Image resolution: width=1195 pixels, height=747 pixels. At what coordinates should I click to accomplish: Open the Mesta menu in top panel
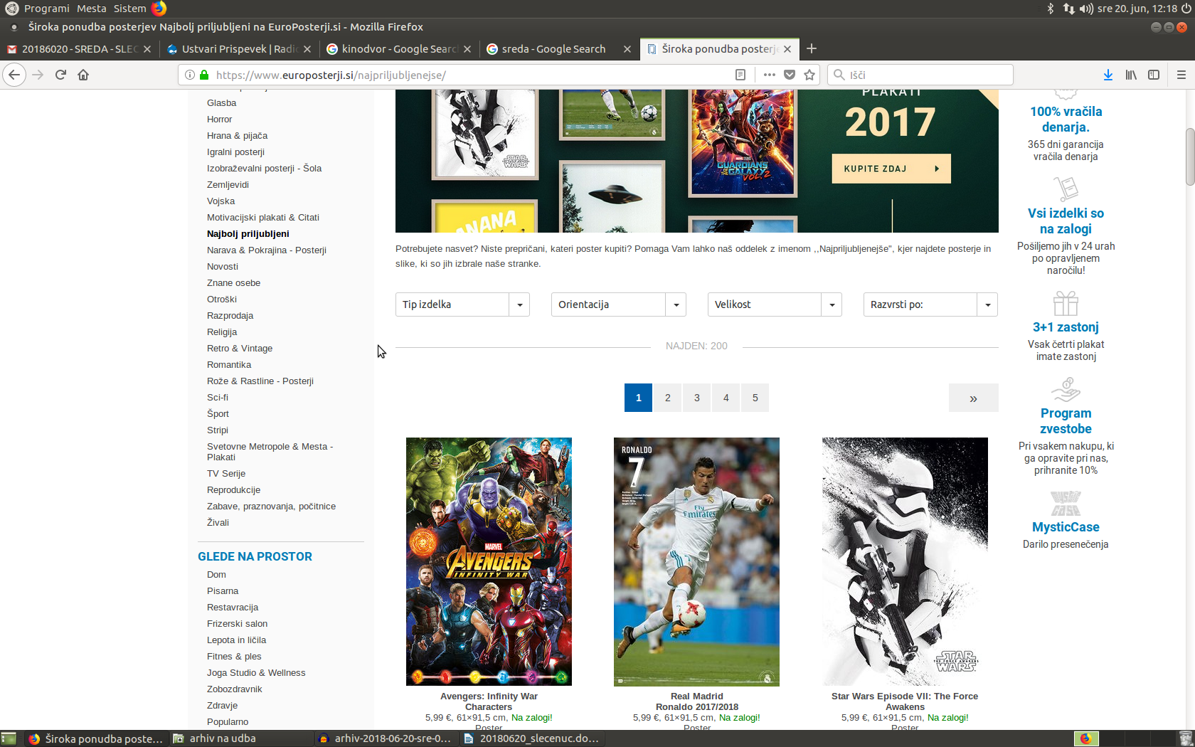pyautogui.click(x=91, y=9)
